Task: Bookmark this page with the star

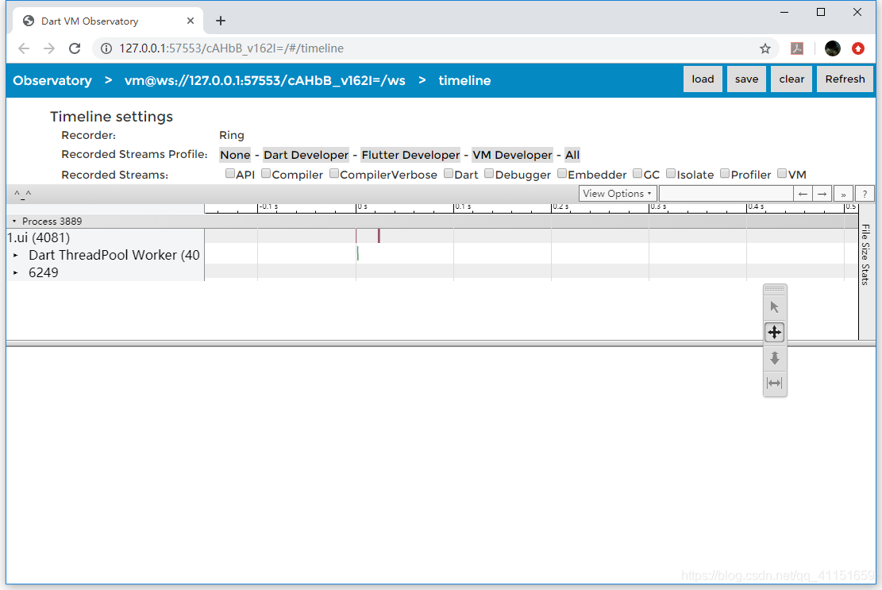Action: point(765,48)
